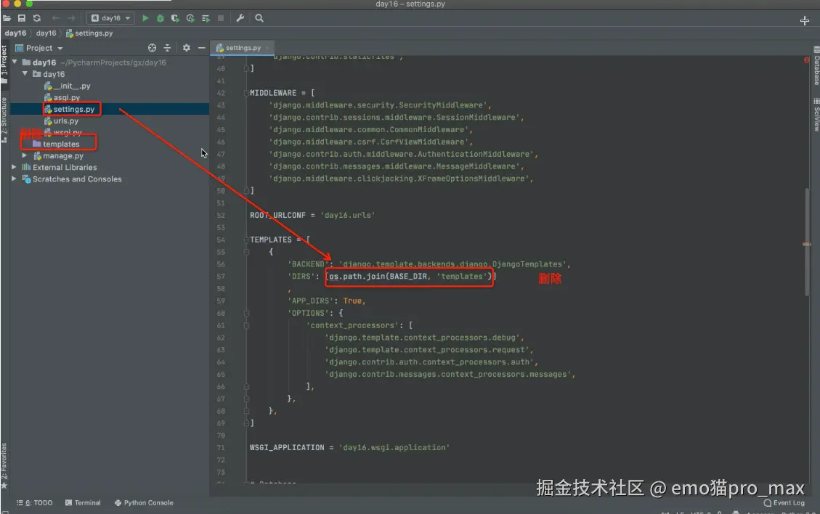This screenshot has width=820, height=514.
Task: Fold the TEMPLATES block at line 54
Action: 245,240
